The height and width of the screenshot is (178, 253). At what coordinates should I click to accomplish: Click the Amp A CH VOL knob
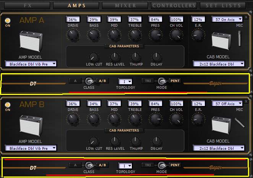click(176, 35)
